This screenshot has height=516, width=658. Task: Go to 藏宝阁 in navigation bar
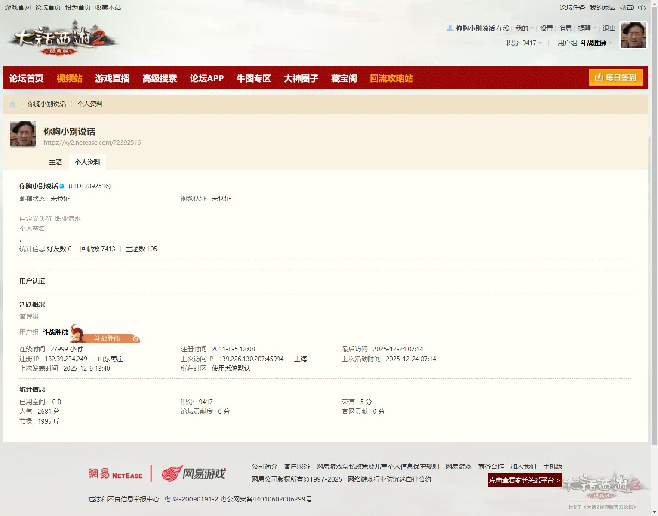(x=344, y=78)
